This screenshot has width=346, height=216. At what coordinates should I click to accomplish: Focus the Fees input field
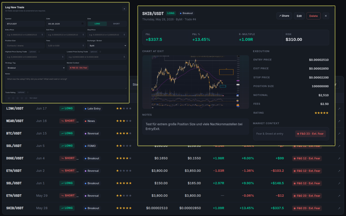click(x=66, y=46)
